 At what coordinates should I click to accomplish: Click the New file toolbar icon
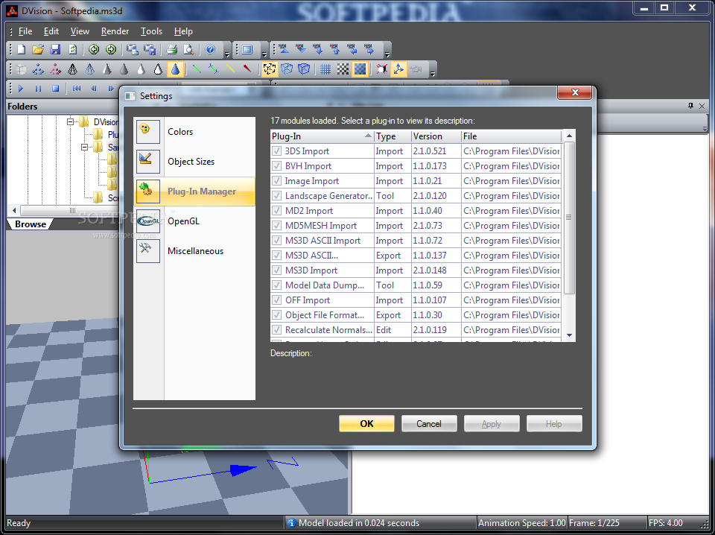pos(21,49)
